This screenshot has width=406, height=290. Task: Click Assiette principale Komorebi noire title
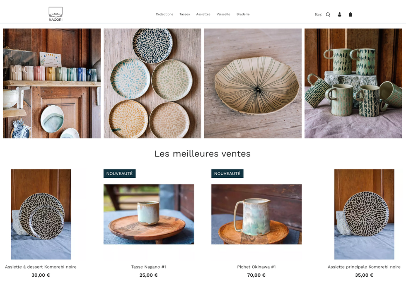pos(364,267)
